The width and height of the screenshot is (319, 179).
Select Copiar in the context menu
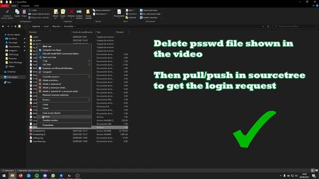[45, 108]
